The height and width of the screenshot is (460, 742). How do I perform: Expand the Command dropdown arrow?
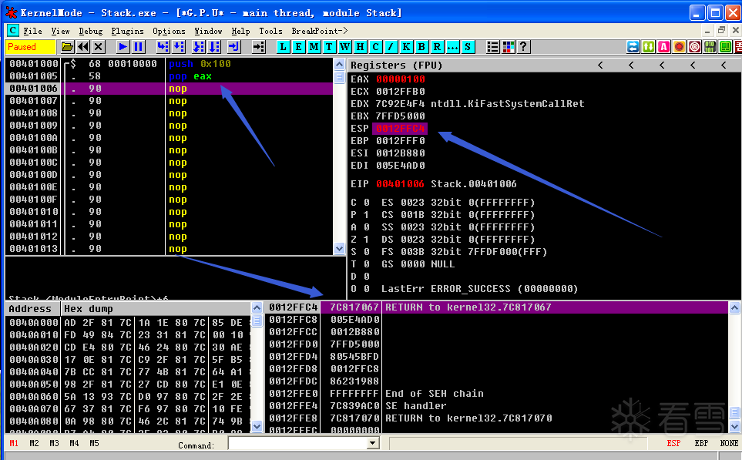(x=373, y=444)
